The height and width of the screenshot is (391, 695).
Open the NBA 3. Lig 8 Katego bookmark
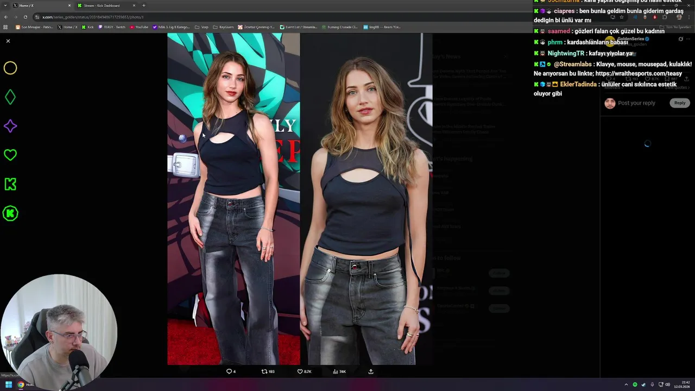click(171, 27)
